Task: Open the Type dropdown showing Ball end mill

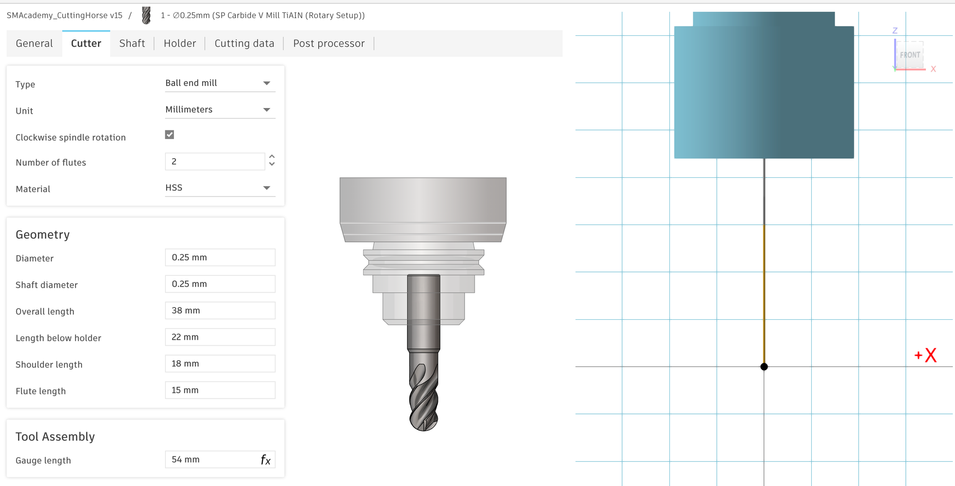Action: (x=220, y=83)
